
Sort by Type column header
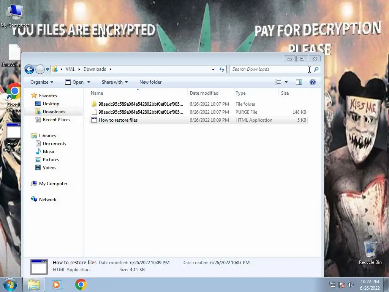(240, 93)
